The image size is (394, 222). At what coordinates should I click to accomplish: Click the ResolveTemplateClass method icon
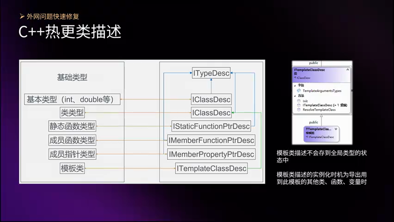pyautogui.click(x=300, y=109)
